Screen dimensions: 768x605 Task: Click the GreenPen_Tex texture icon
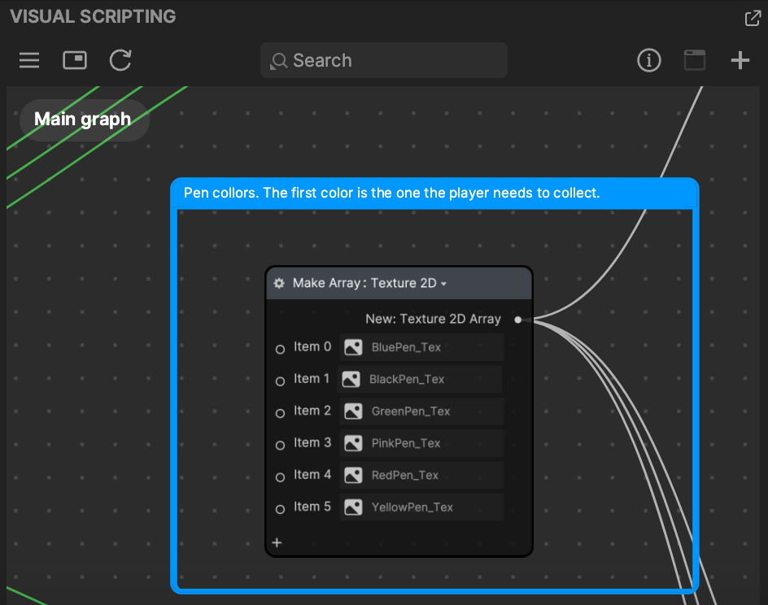(x=353, y=411)
